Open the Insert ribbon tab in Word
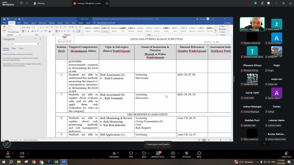Screen dimensions: 294x165 pos(19,23)
